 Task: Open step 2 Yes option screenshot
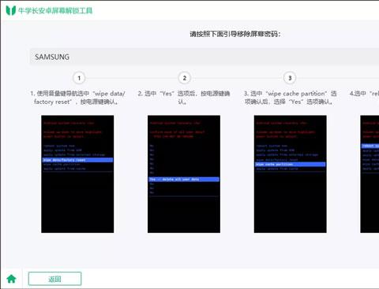click(184, 174)
